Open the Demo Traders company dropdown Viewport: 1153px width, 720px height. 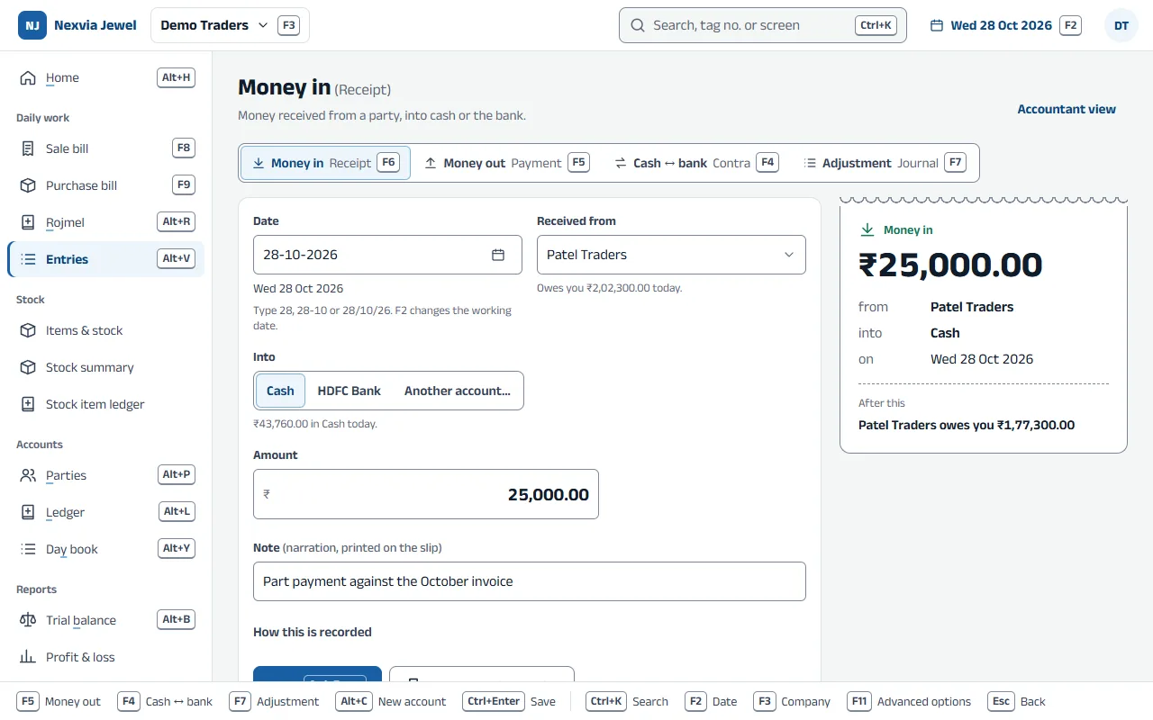tap(230, 25)
